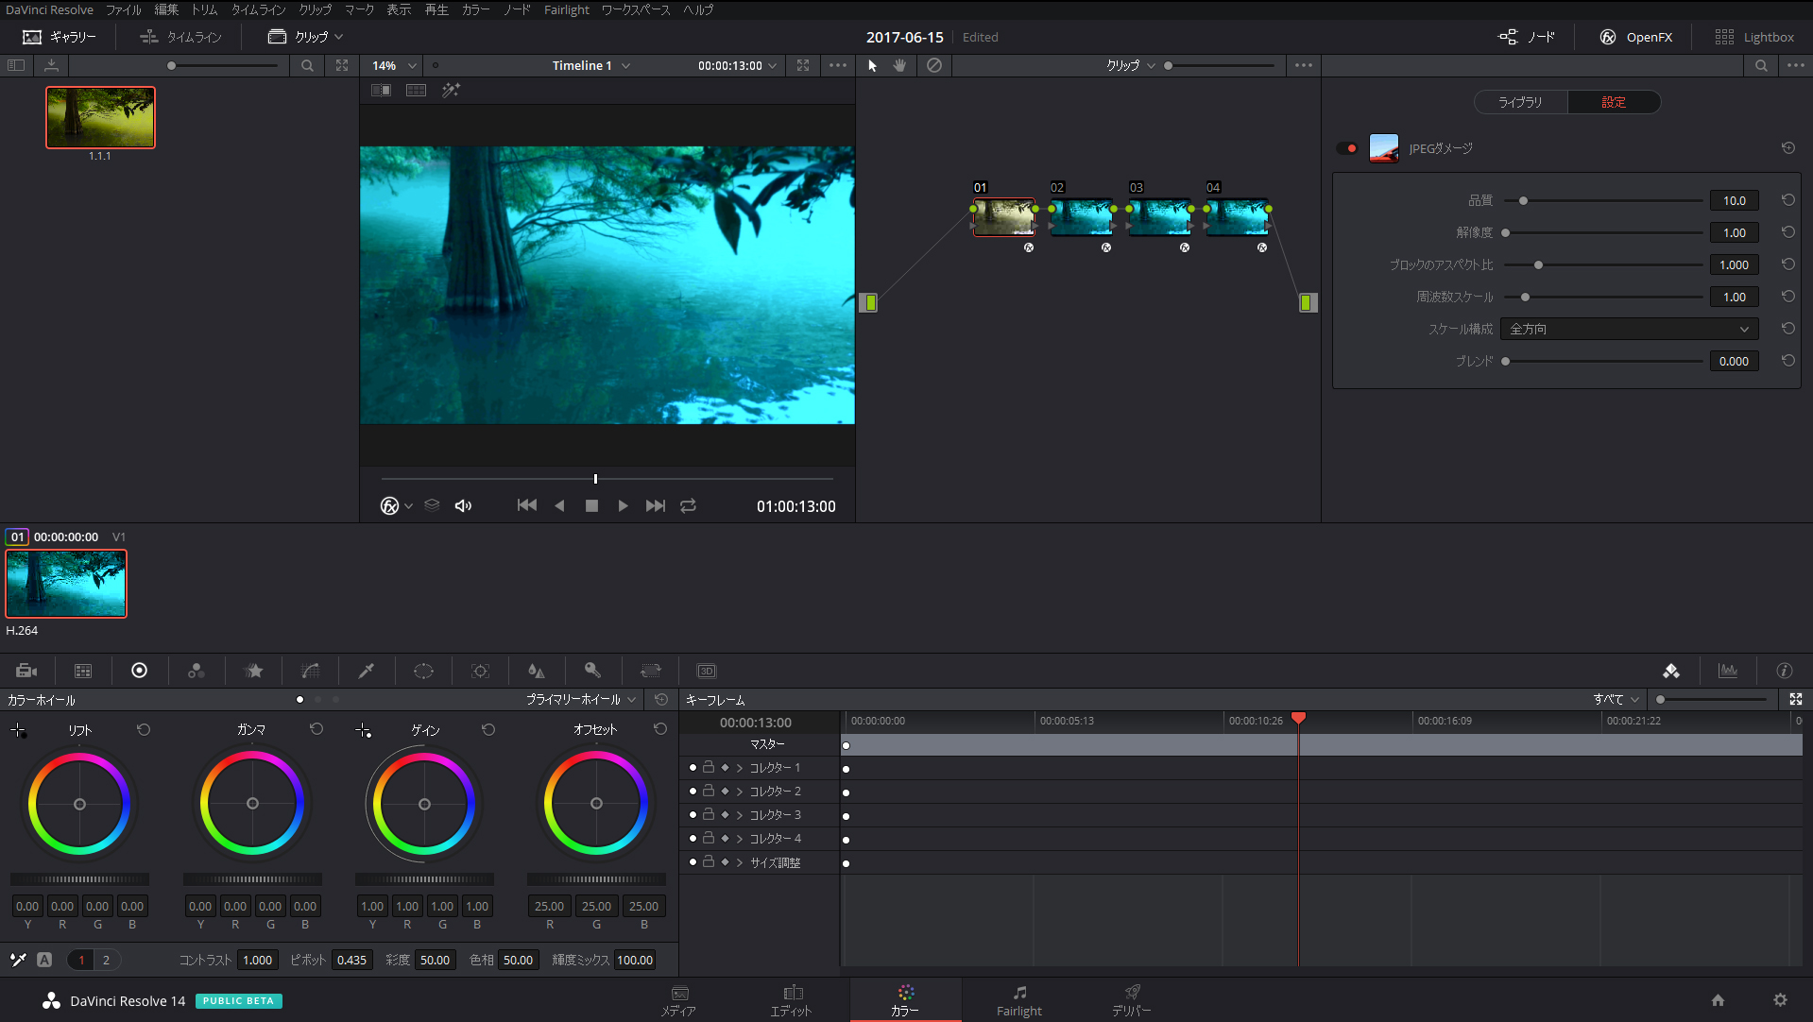
Task: Open the OpenFX panel button
Action: click(1636, 37)
